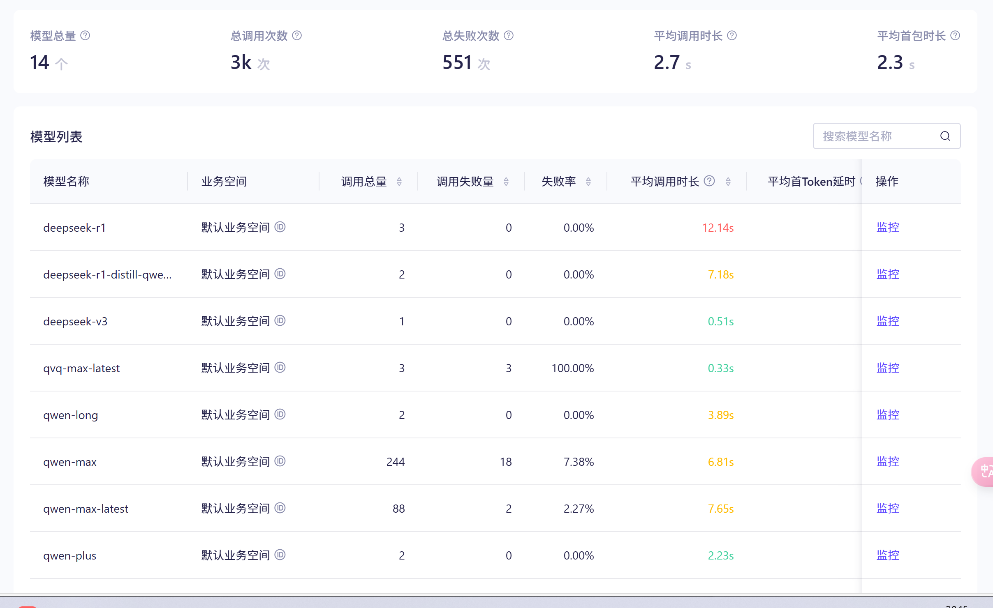
Task: Open 监控 for deepseek-v3
Action: pyautogui.click(x=888, y=321)
